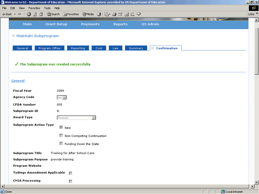Click the Edit page toolbar icon
The width and height of the screenshot is (259, 194).
pyautogui.click(x=120, y=14)
